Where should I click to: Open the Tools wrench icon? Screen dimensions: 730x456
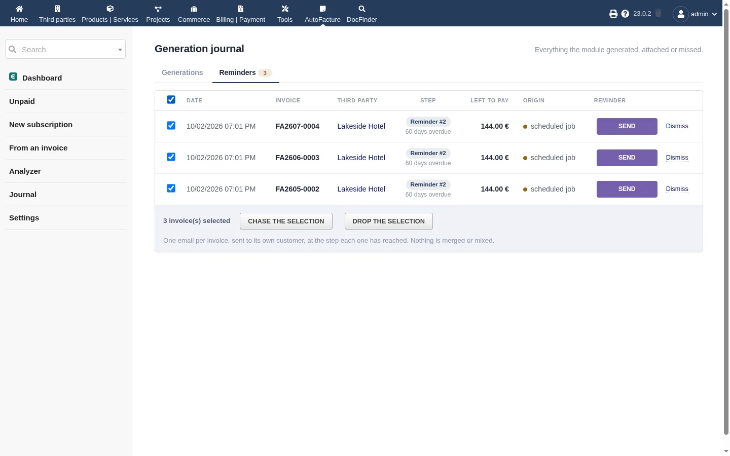[285, 9]
